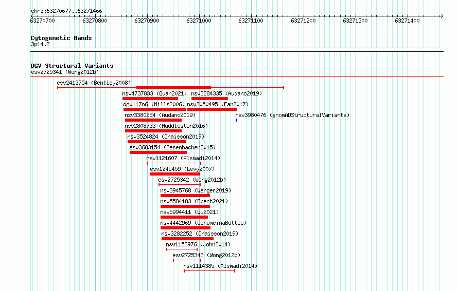Open nsv3050495 (Fan2017) label
The width and height of the screenshot is (458, 291).
(218, 104)
